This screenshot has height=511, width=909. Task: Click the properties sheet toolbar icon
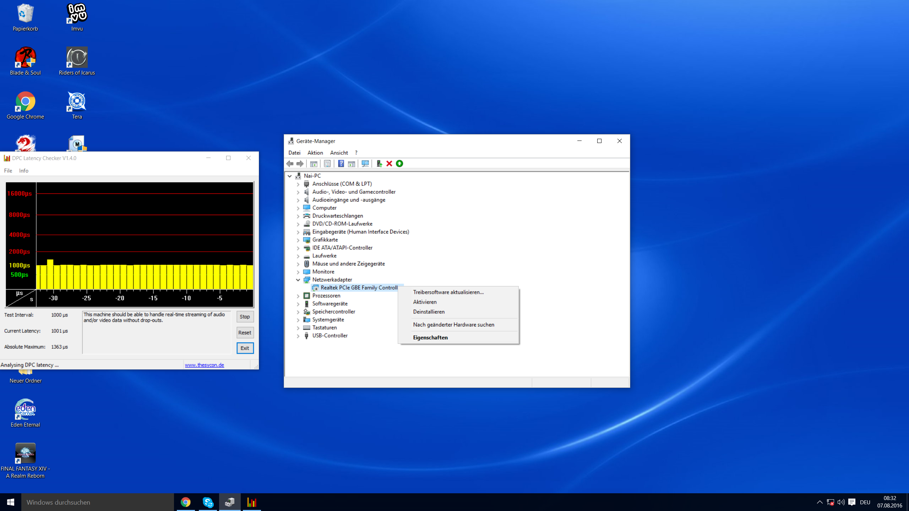point(327,164)
